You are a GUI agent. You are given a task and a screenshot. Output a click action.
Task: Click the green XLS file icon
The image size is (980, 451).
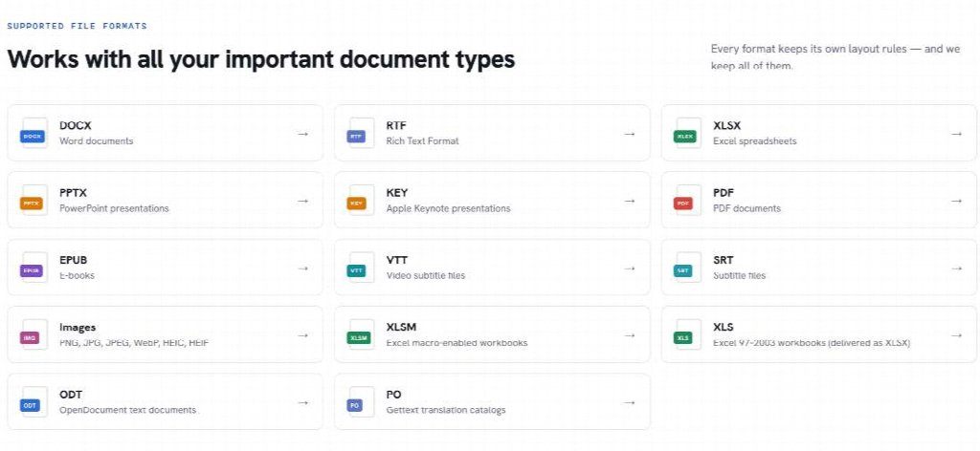click(687, 335)
